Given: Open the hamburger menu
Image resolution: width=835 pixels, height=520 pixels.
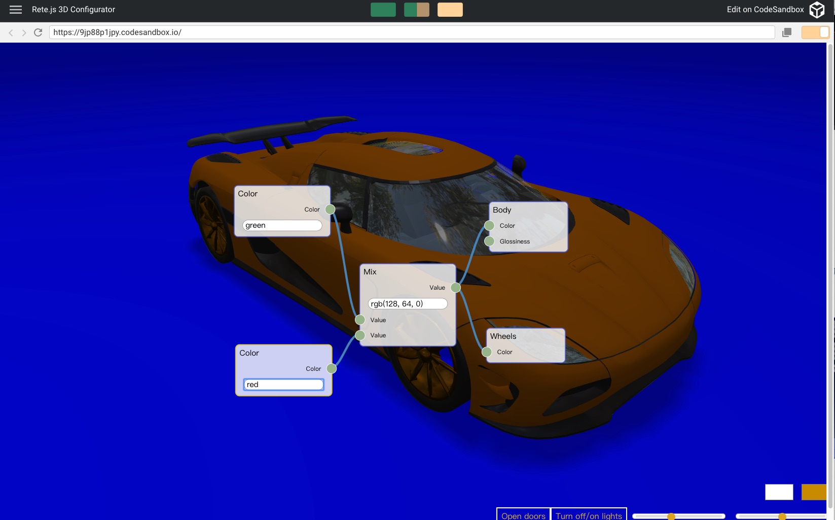Looking at the screenshot, I should tap(16, 9).
